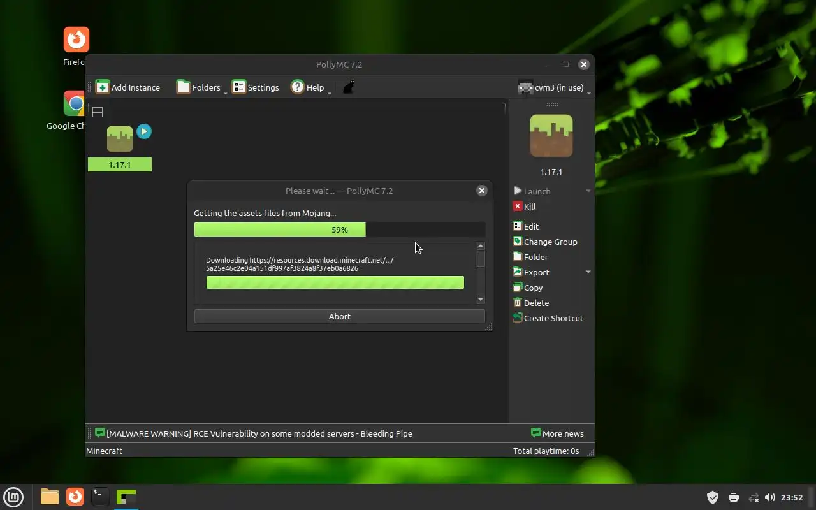Open the Folders toolbar menu
Screen dimensions: 816x510
(198, 87)
